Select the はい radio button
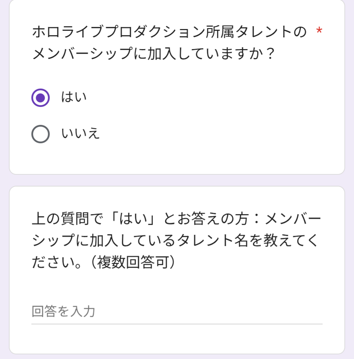This screenshot has width=354, height=359. (x=40, y=98)
